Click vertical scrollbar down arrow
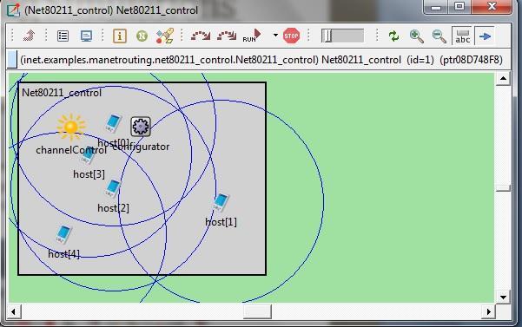Screen dimensions: 522x327 pos(503,297)
